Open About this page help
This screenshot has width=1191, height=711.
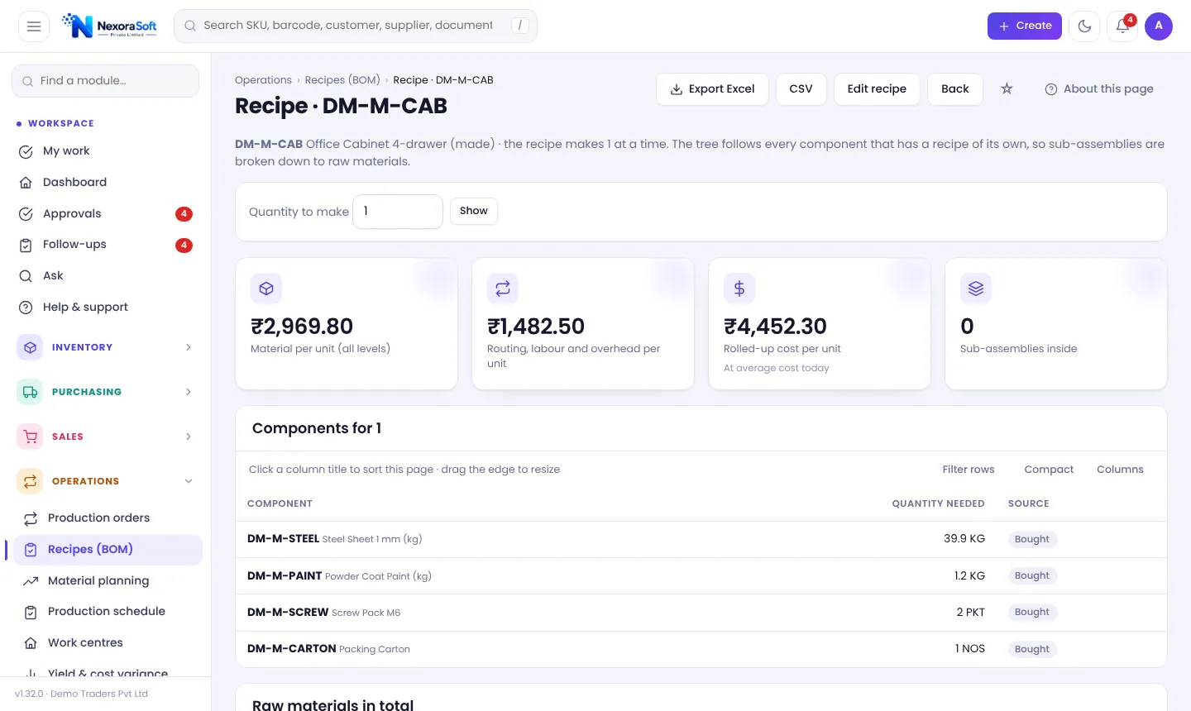click(x=1099, y=89)
